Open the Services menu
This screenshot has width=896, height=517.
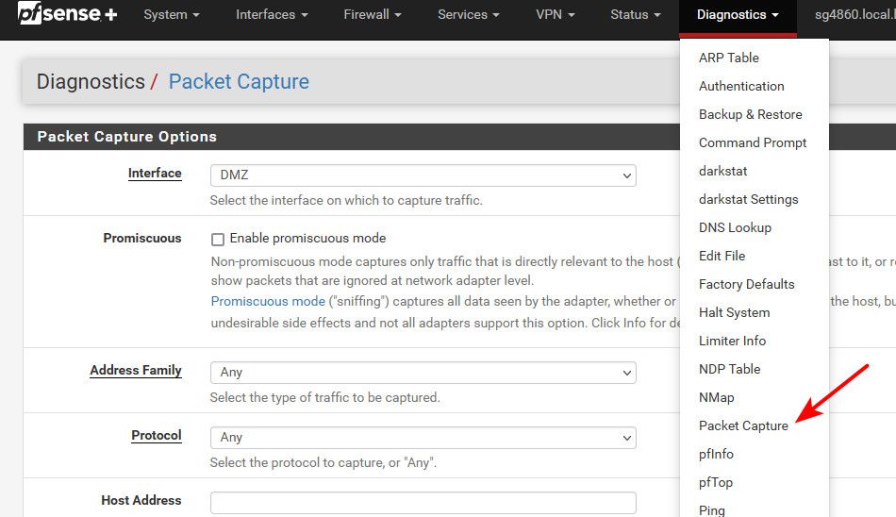468,15
